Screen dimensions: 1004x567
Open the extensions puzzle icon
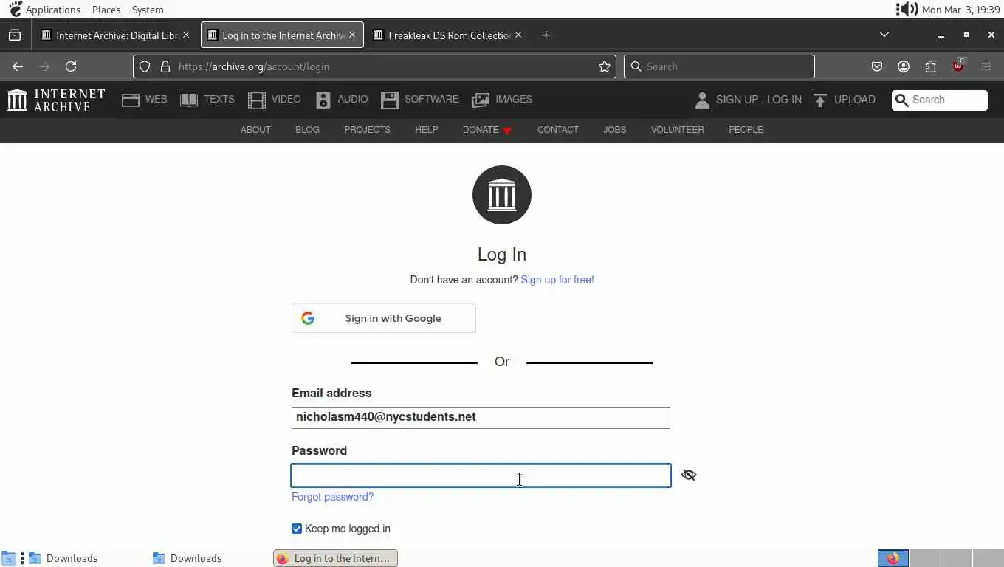930,66
